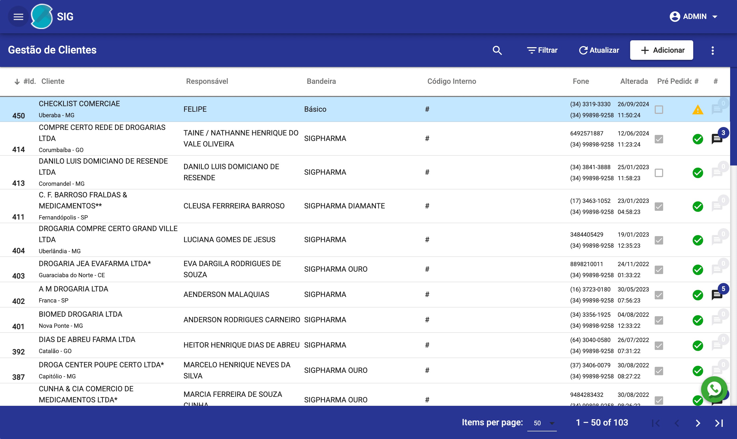This screenshot has width=737, height=439.
Task: Click the floating WhatsApp chat icon
Action: (714, 389)
